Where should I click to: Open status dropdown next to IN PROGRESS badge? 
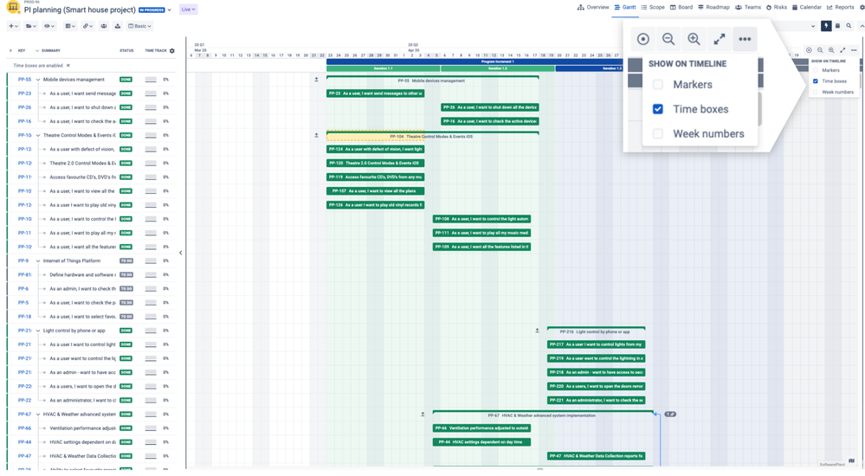click(x=170, y=10)
